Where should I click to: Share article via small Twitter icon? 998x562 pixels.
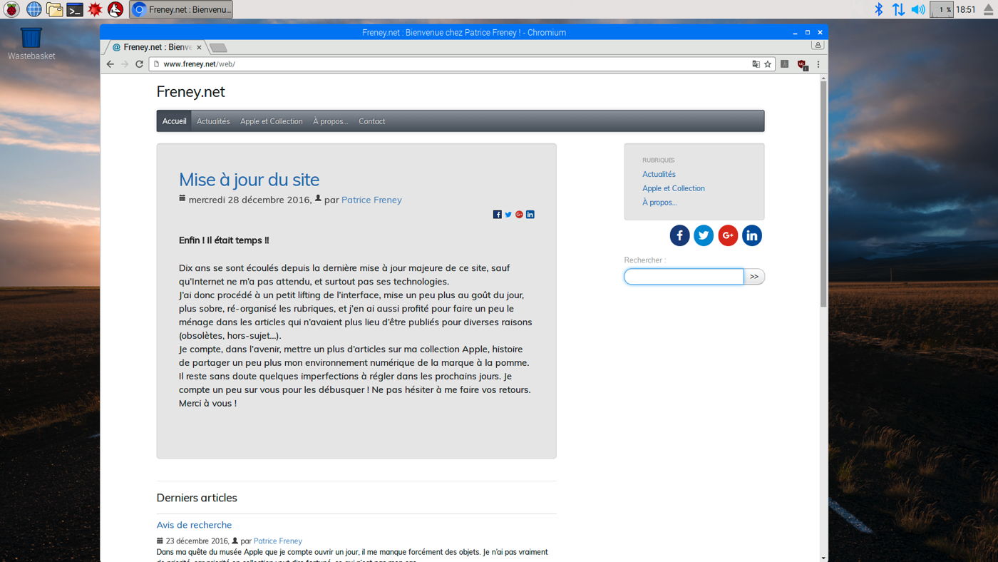(x=508, y=215)
